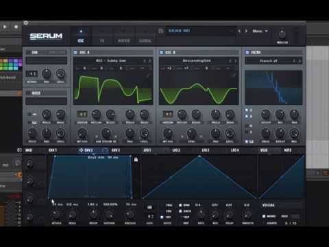This screenshot has width=329, height=247.
Task: Click the Master volume knob
Action: point(282,34)
